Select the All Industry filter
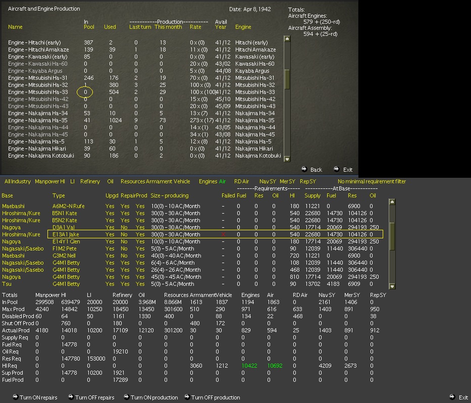This screenshot has height=403, width=471. click(18, 181)
